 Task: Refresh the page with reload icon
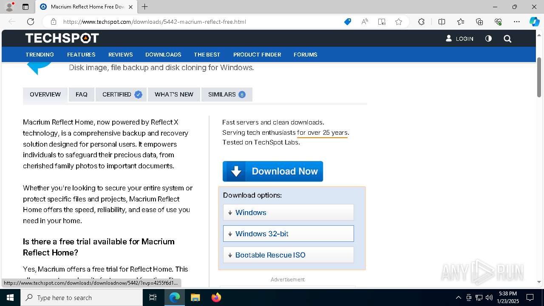[x=31, y=22]
